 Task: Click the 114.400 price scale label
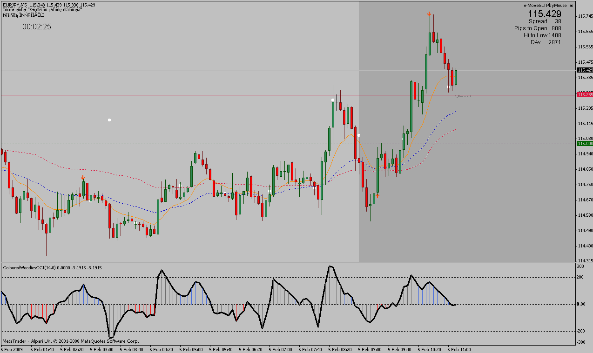coord(585,246)
